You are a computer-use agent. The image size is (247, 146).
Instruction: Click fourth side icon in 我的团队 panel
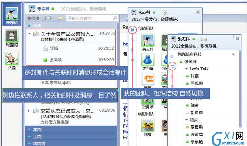pyautogui.click(x=132, y=59)
